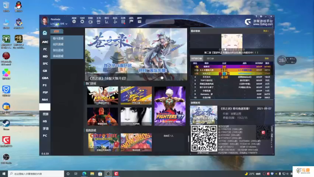The height and width of the screenshot is (177, 314).
Task: Open File Explorer from the taskbar
Action: pos(92,174)
